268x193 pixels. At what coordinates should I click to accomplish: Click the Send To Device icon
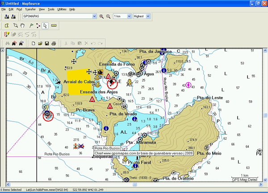tap(7, 17)
